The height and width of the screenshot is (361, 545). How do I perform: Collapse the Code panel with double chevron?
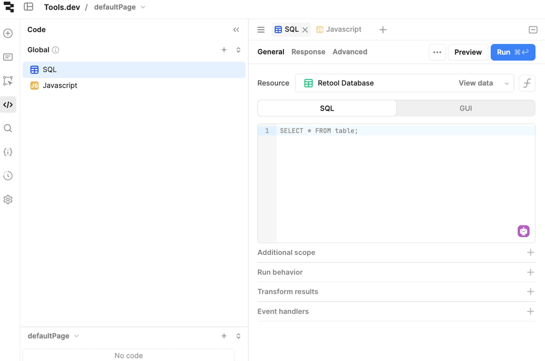click(236, 30)
